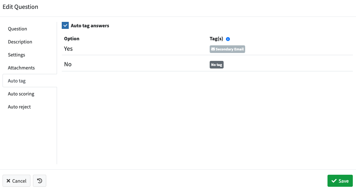Image resolution: width=356 pixels, height=189 pixels.
Task: Click the Option column header
Action: (72, 39)
